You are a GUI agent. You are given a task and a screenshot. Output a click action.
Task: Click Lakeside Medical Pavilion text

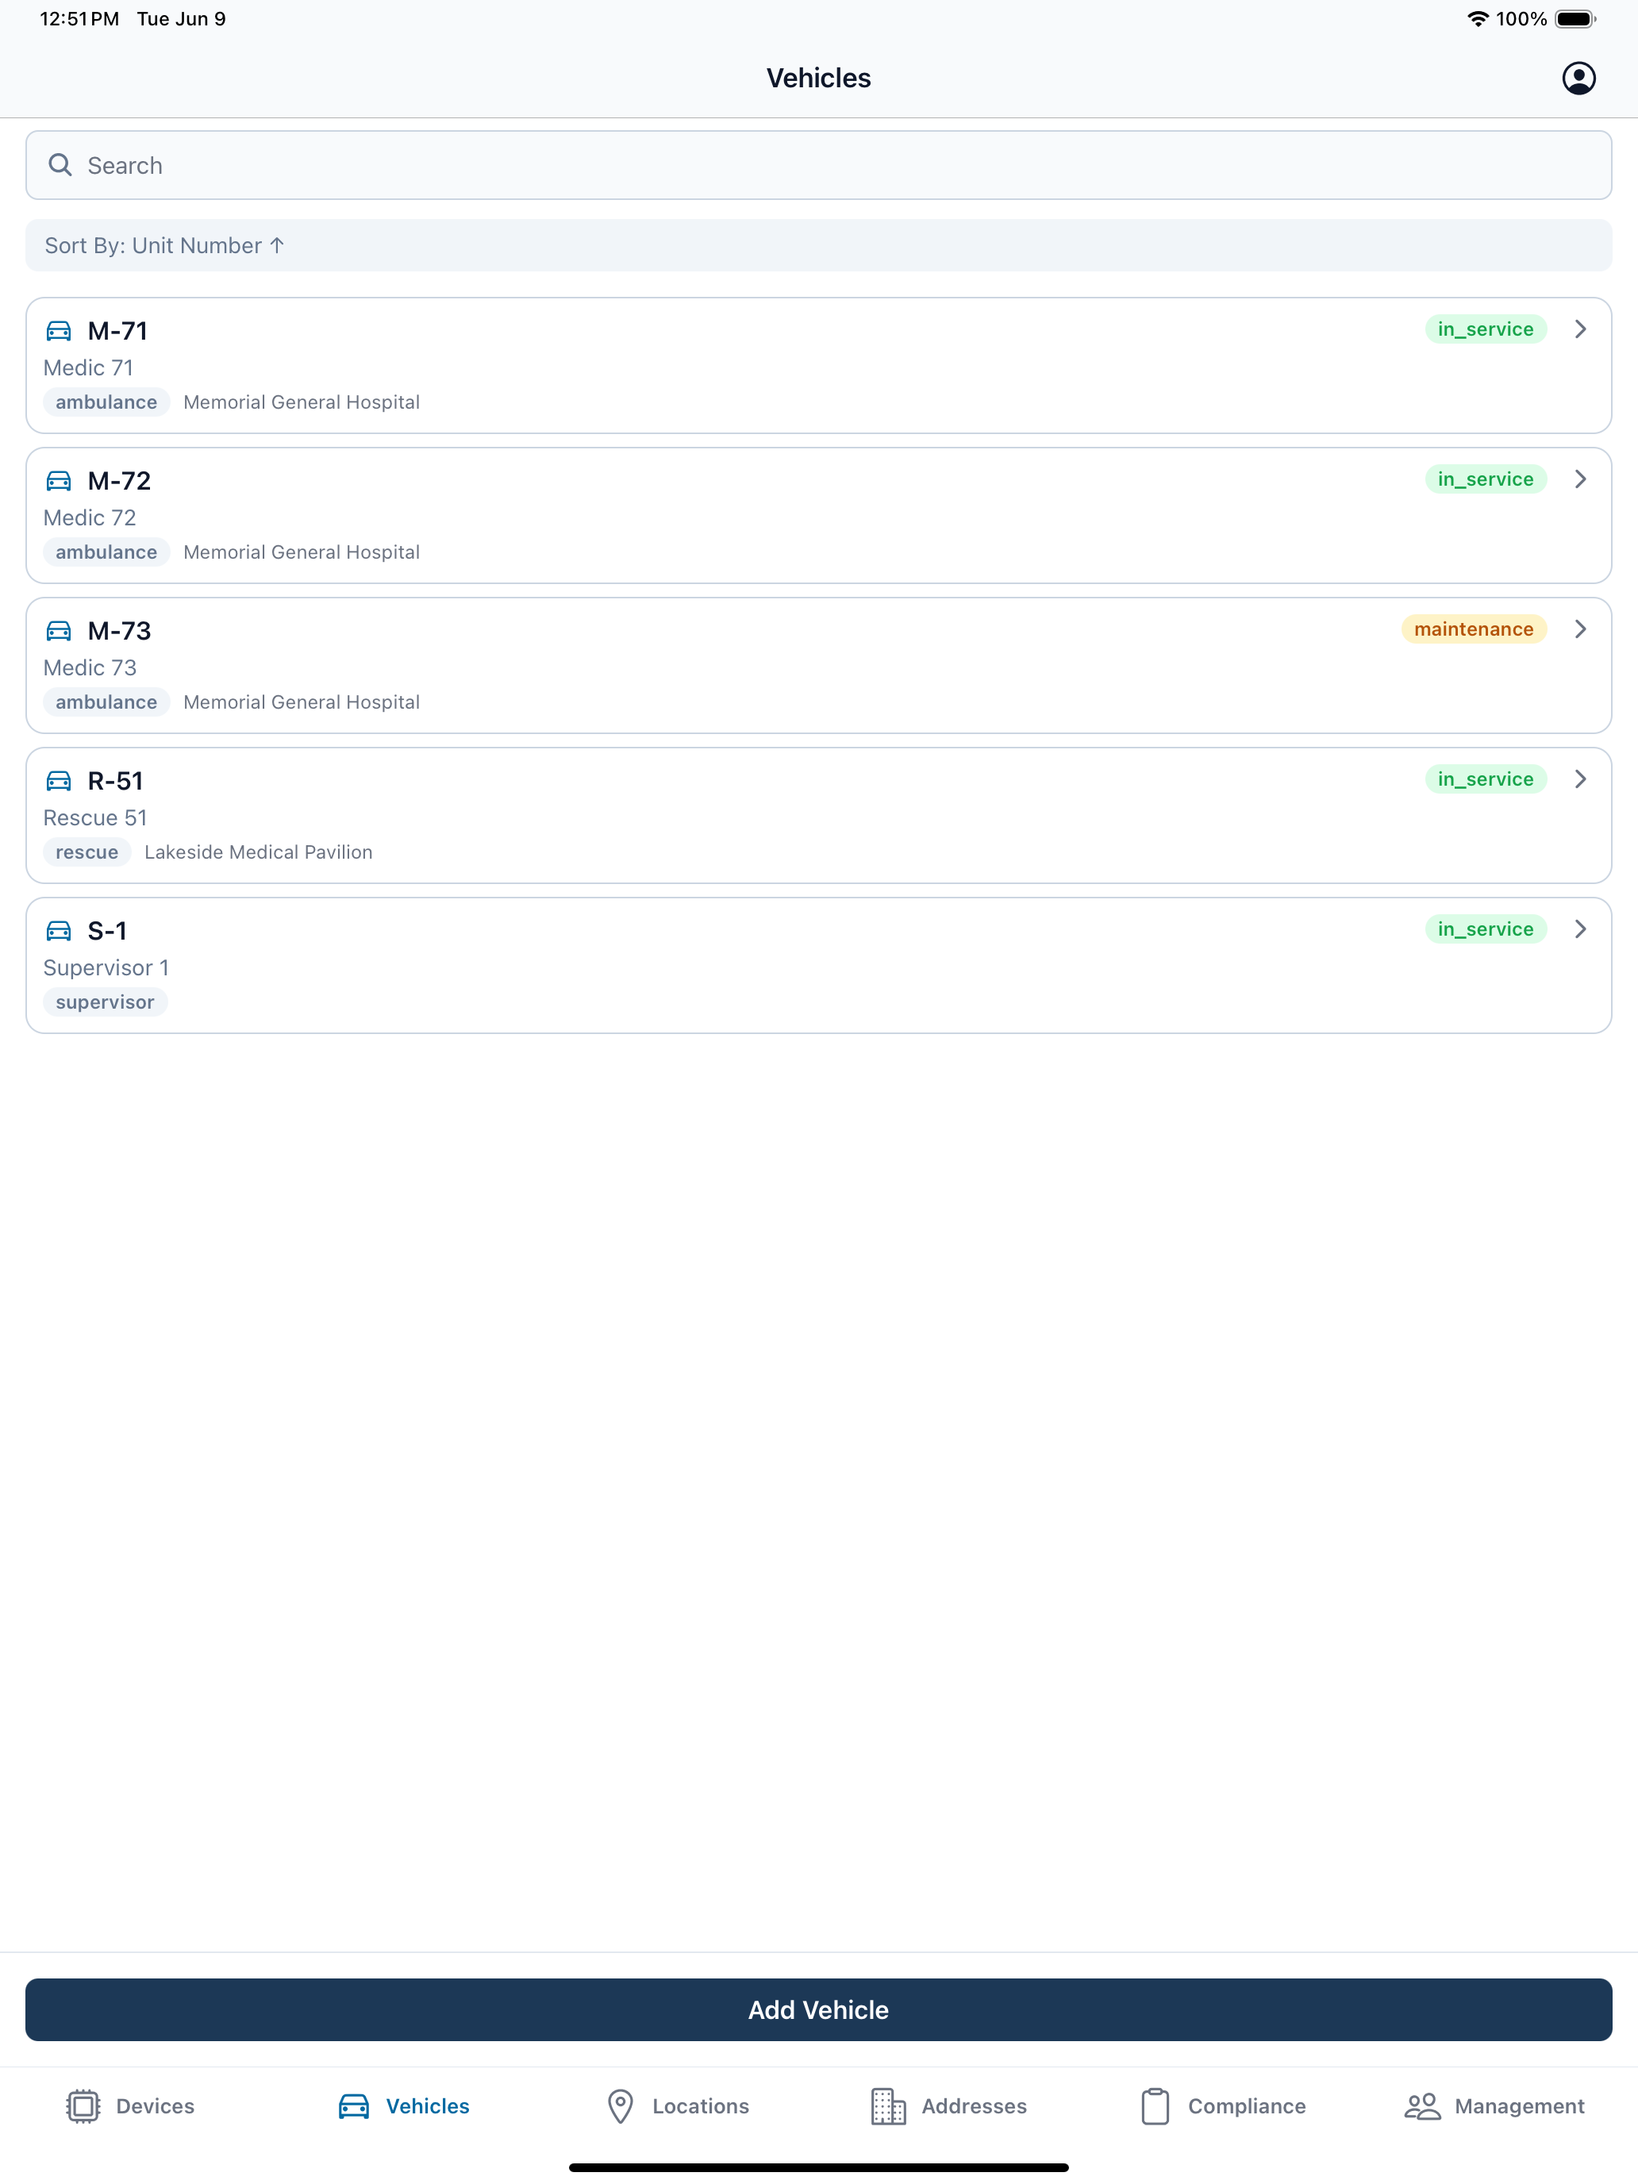(x=259, y=852)
